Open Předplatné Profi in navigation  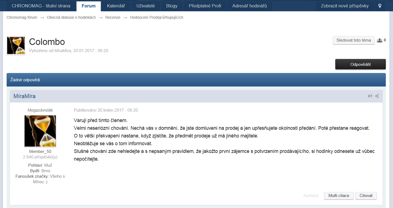tap(205, 6)
